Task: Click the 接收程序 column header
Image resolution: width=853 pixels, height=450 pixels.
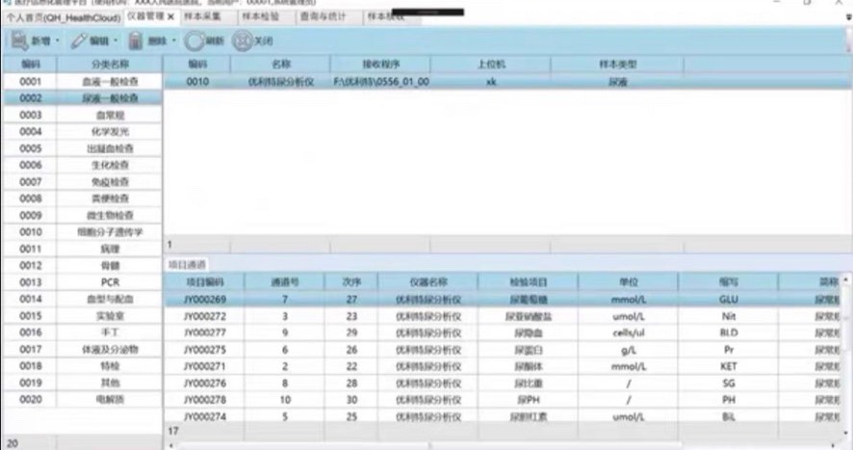Action: click(x=381, y=65)
